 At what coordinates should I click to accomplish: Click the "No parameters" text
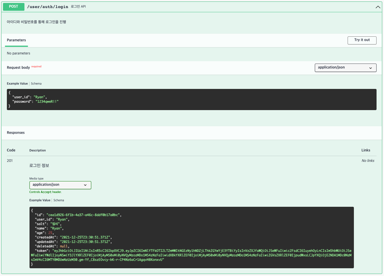(18, 53)
